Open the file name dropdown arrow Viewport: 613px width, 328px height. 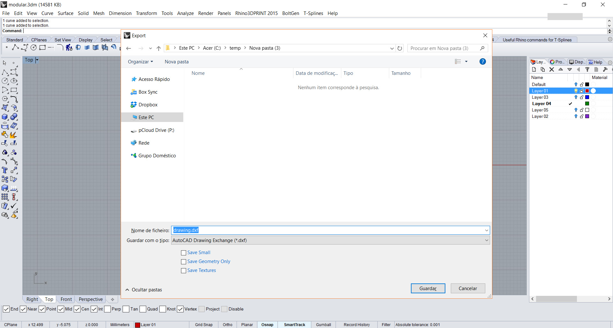pyautogui.click(x=487, y=230)
